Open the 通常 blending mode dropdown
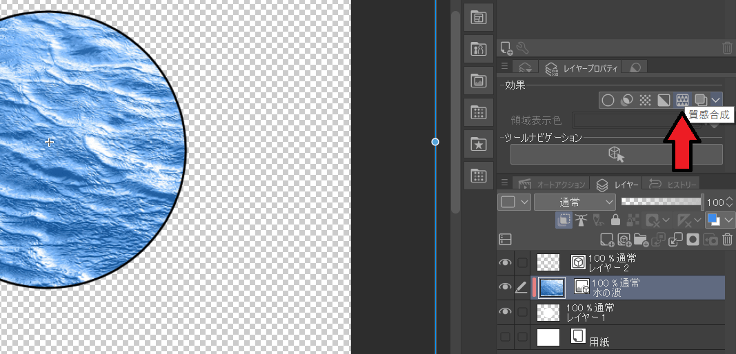This screenshot has height=354, width=736. pyautogui.click(x=575, y=202)
